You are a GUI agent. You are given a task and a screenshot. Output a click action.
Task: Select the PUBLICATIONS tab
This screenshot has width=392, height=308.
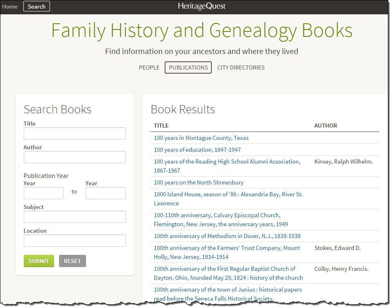(188, 67)
